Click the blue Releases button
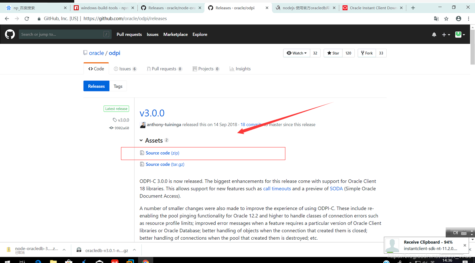 pos(96,86)
